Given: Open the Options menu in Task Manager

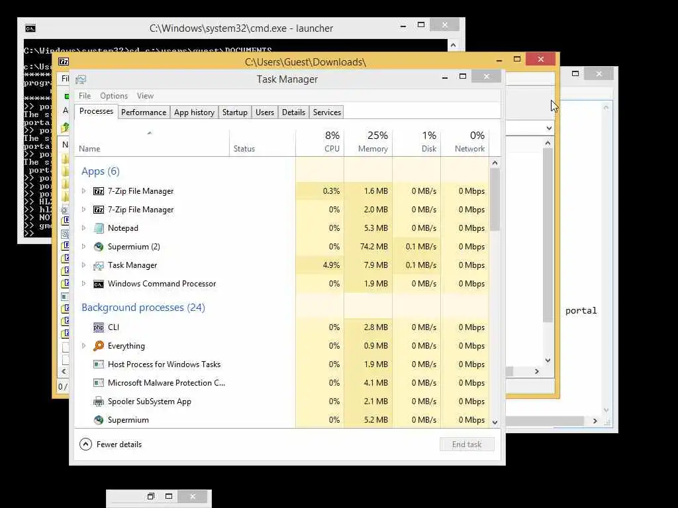Looking at the screenshot, I should [114, 96].
